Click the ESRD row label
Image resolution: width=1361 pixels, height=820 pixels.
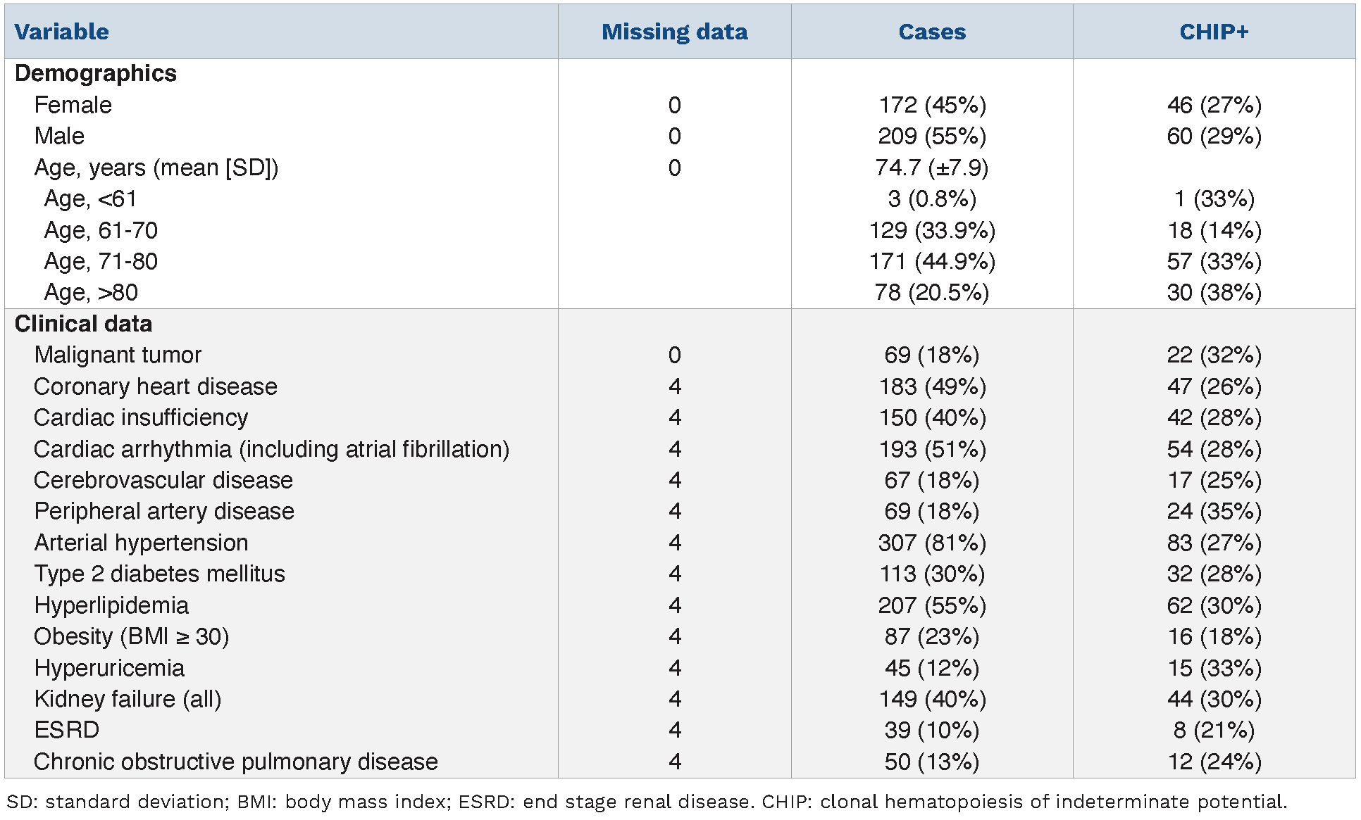pyautogui.click(x=67, y=730)
